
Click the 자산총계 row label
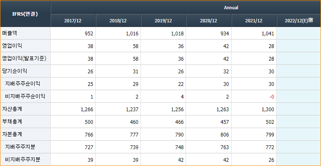[x=12, y=109]
